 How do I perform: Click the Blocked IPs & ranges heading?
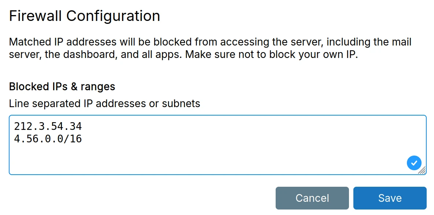tap(62, 86)
